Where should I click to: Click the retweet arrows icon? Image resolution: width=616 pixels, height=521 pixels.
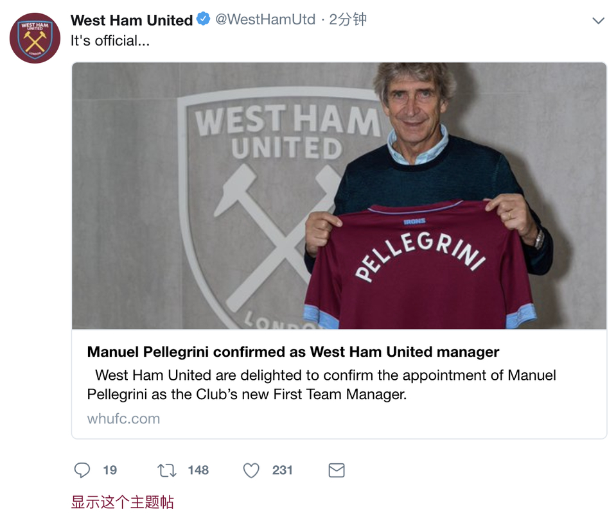coord(167,470)
